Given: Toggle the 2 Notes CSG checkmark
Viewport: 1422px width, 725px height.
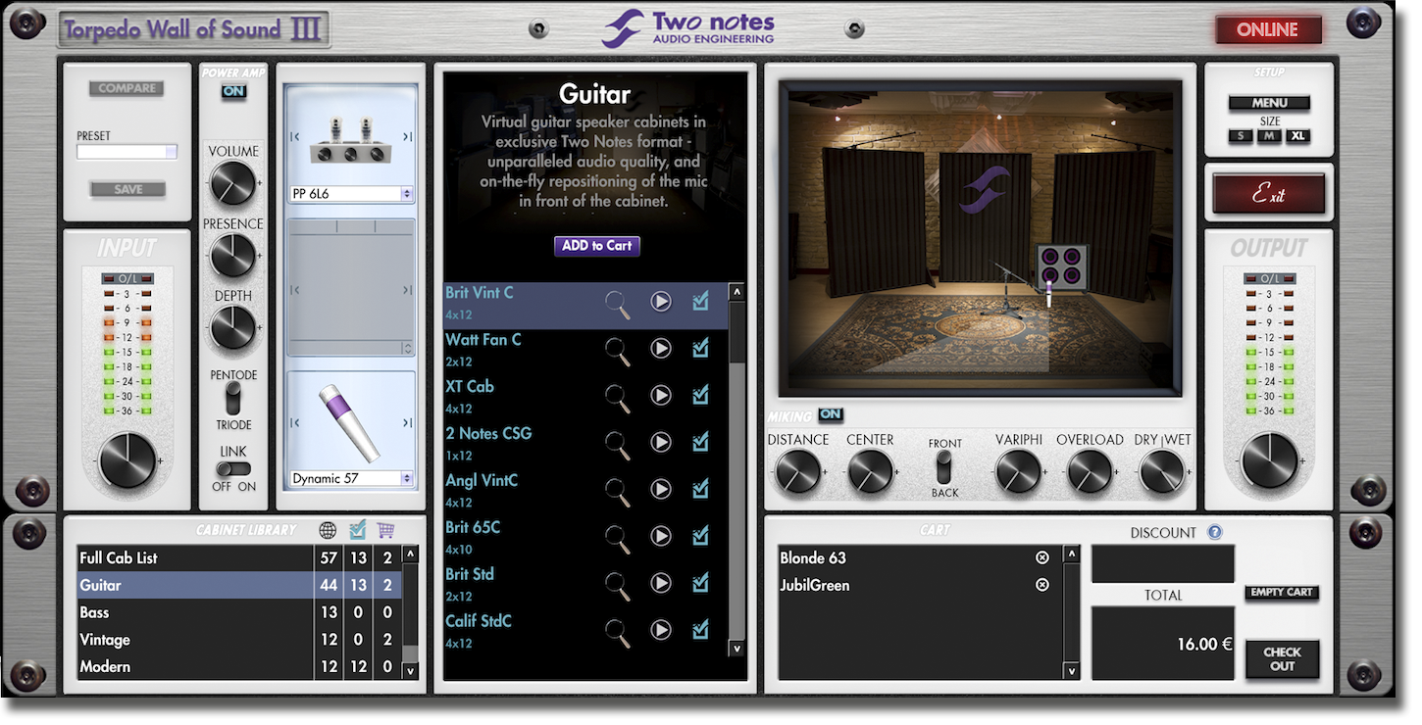Looking at the screenshot, I should pos(700,442).
